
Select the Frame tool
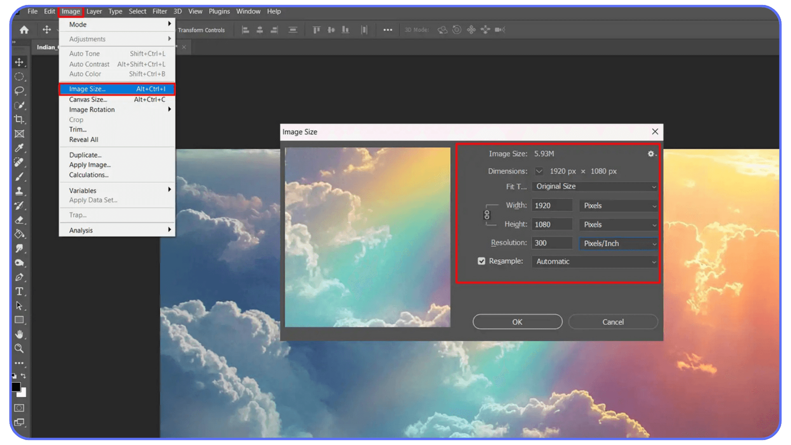tap(19, 133)
